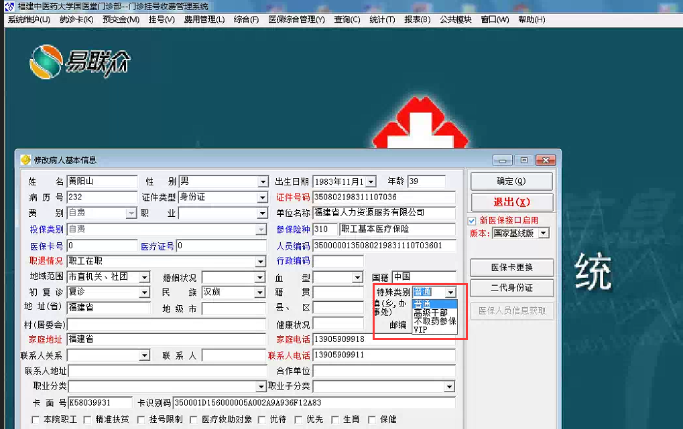This screenshot has width=683, height=429.
Task: Click the 联系人地址 input field
Action: (168, 371)
